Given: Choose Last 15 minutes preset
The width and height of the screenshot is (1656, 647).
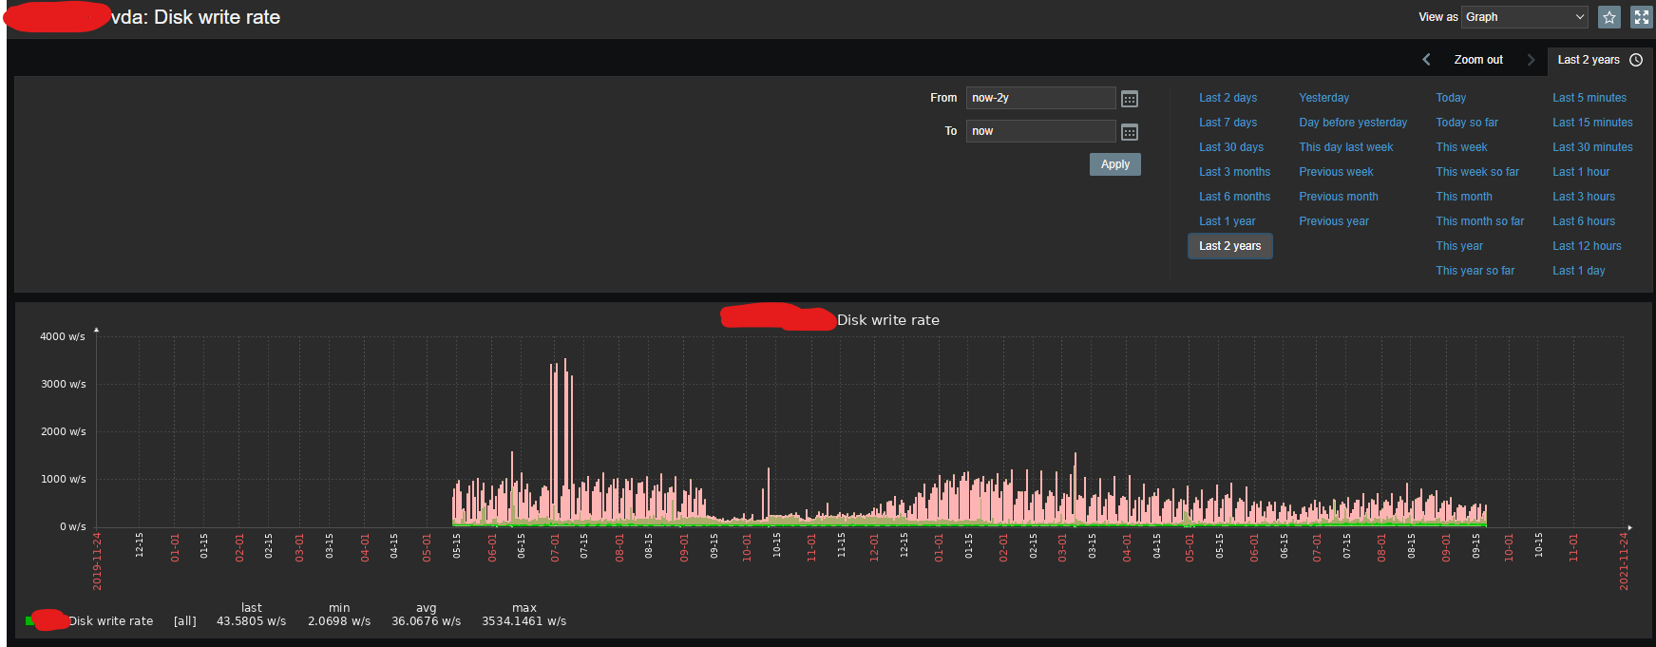Looking at the screenshot, I should click(1592, 123).
